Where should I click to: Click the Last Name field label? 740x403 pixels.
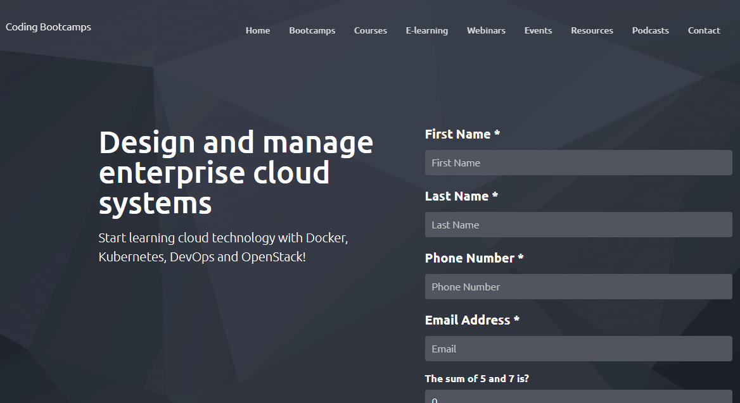coord(461,196)
